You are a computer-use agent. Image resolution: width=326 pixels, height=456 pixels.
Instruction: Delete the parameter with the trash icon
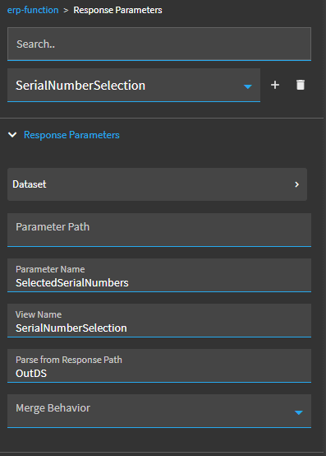(x=301, y=85)
